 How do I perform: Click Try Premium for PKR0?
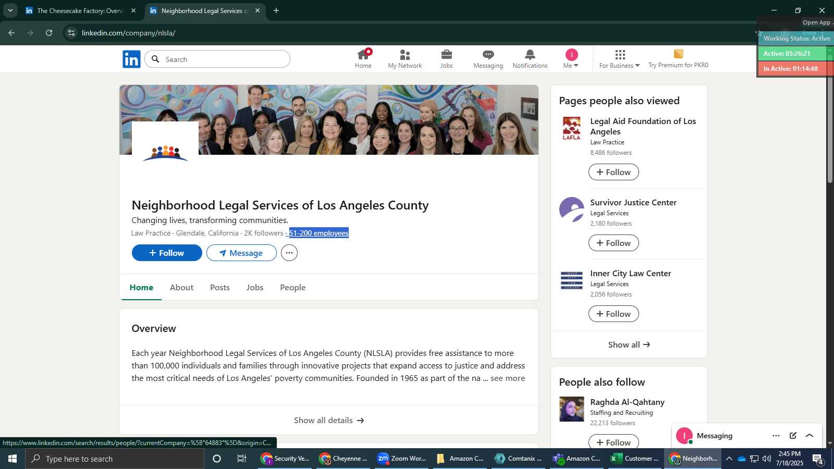pos(678,59)
